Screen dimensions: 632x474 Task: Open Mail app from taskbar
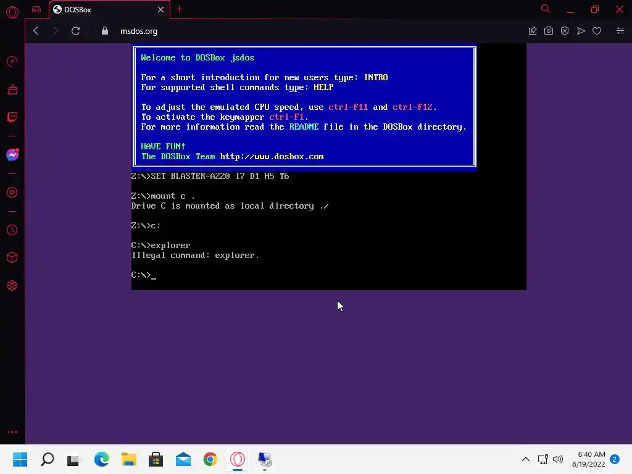(183, 459)
